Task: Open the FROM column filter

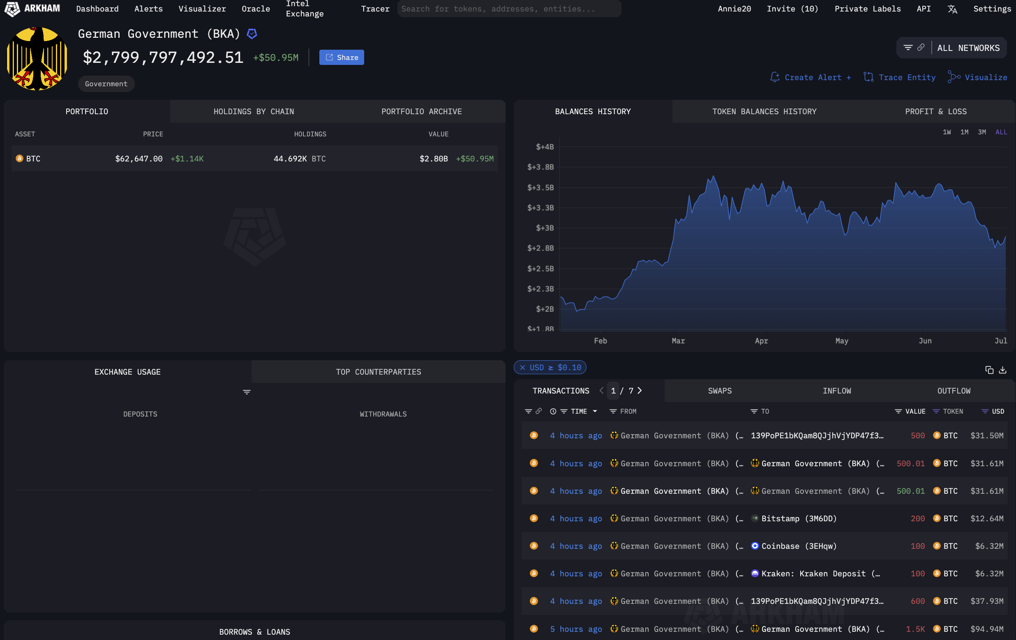Action: 613,411
